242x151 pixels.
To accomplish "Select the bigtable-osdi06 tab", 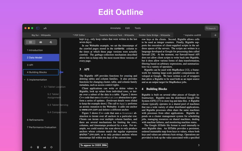I will 192,35.
